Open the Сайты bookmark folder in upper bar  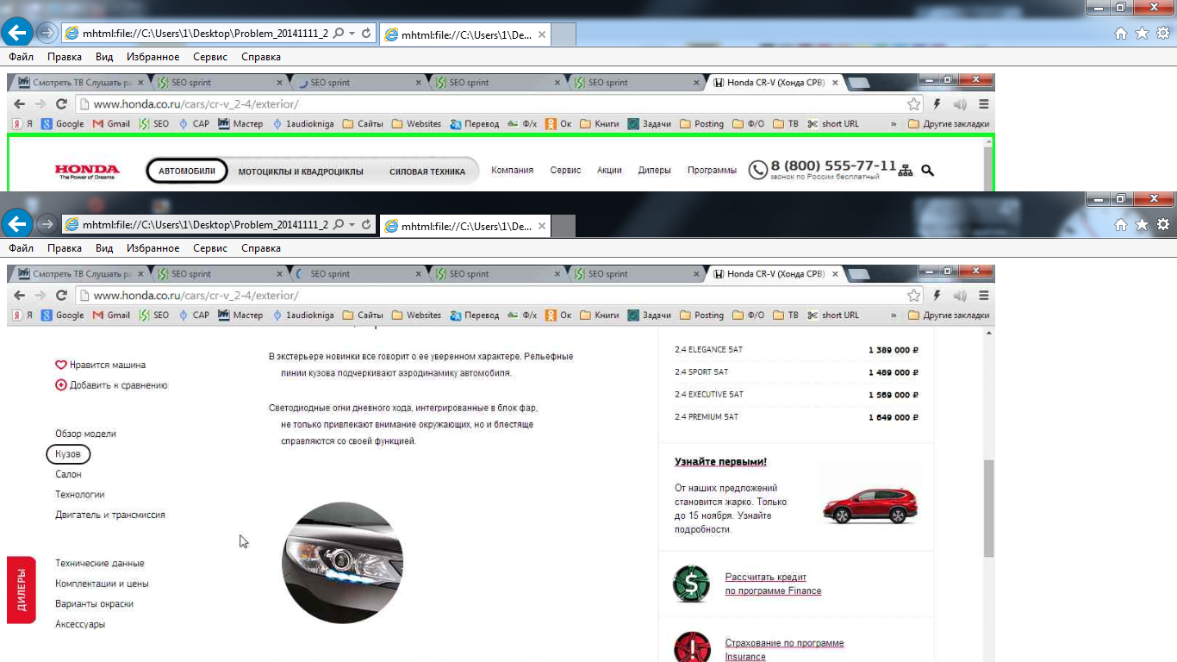point(363,124)
